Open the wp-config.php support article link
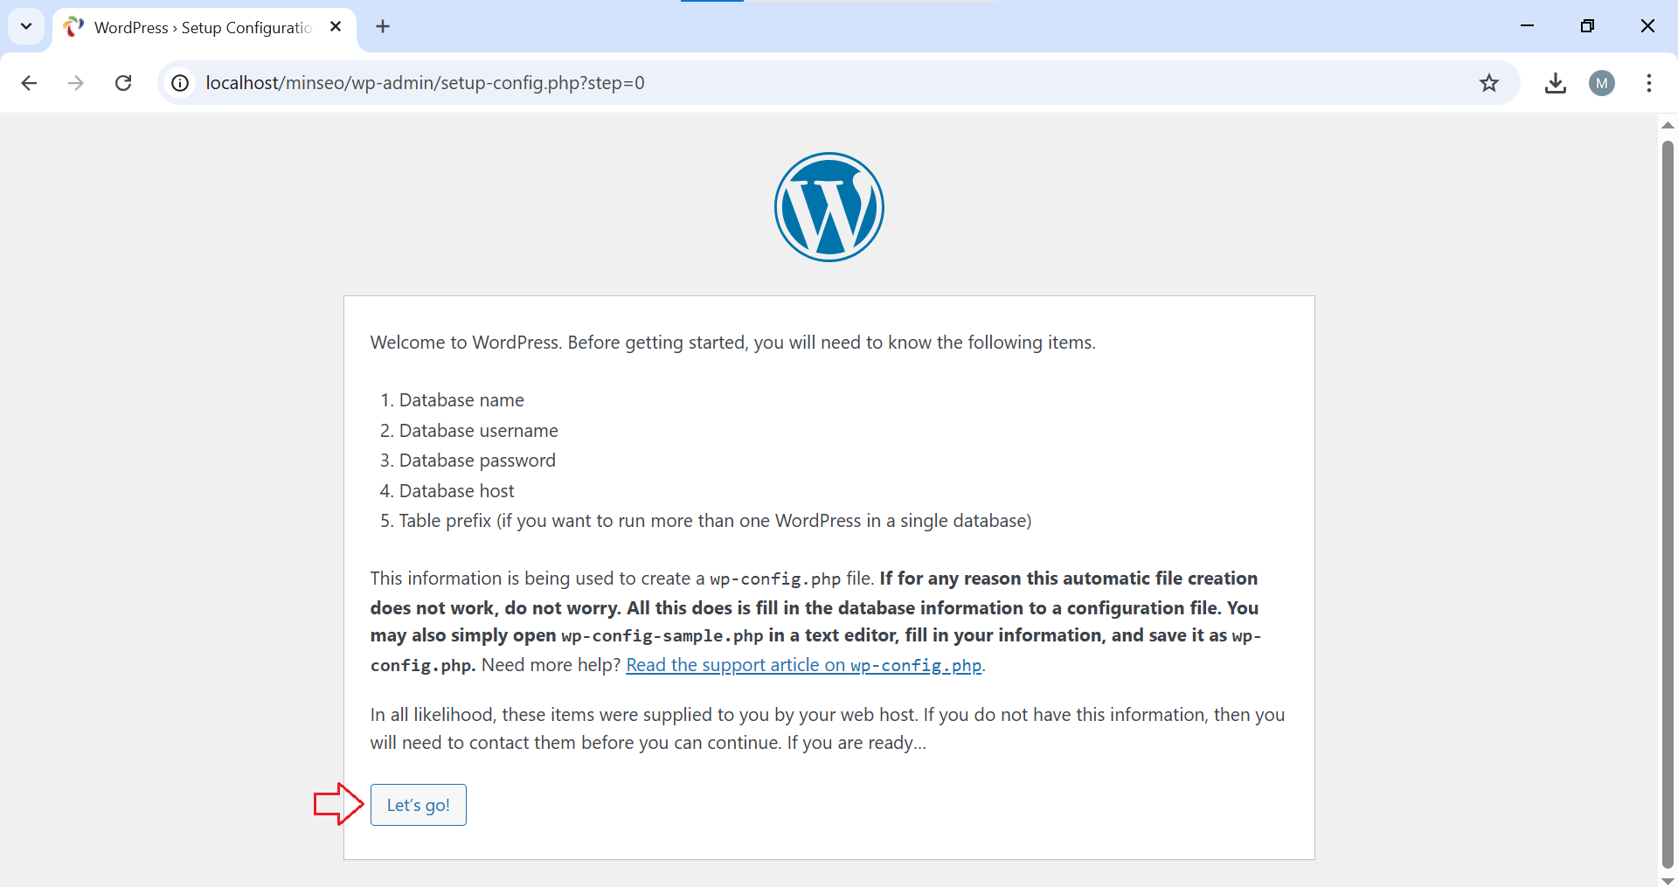1678x887 pixels. [x=804, y=665]
